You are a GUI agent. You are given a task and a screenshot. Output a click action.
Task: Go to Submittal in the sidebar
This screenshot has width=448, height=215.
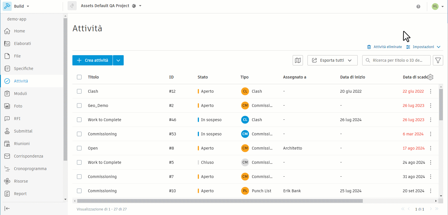click(32, 131)
